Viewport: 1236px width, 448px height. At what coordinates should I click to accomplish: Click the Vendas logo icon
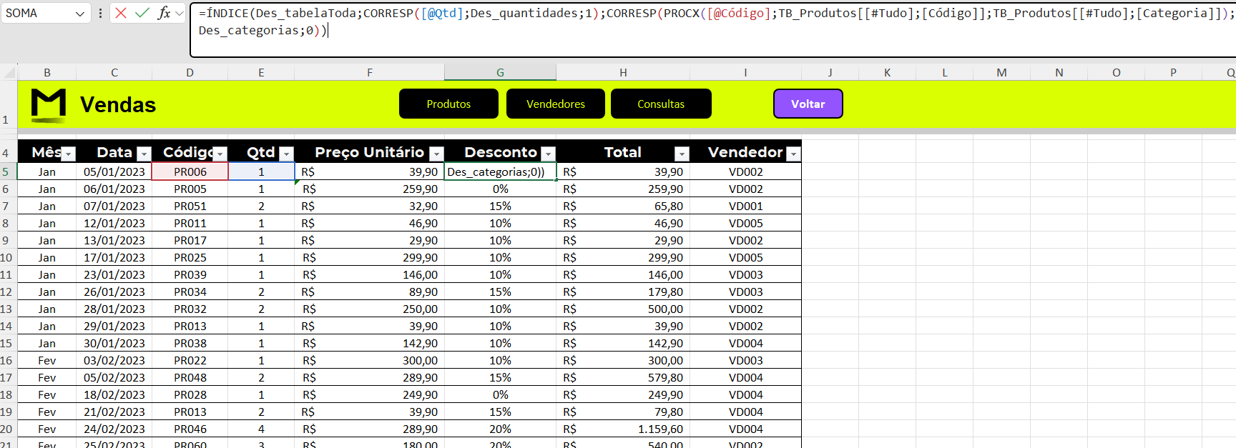click(49, 105)
